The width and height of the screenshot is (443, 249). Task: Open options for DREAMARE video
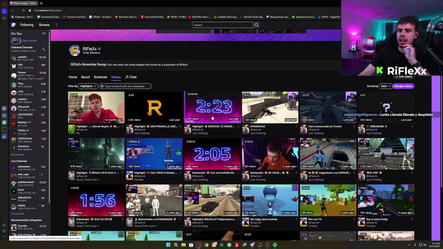412,127
